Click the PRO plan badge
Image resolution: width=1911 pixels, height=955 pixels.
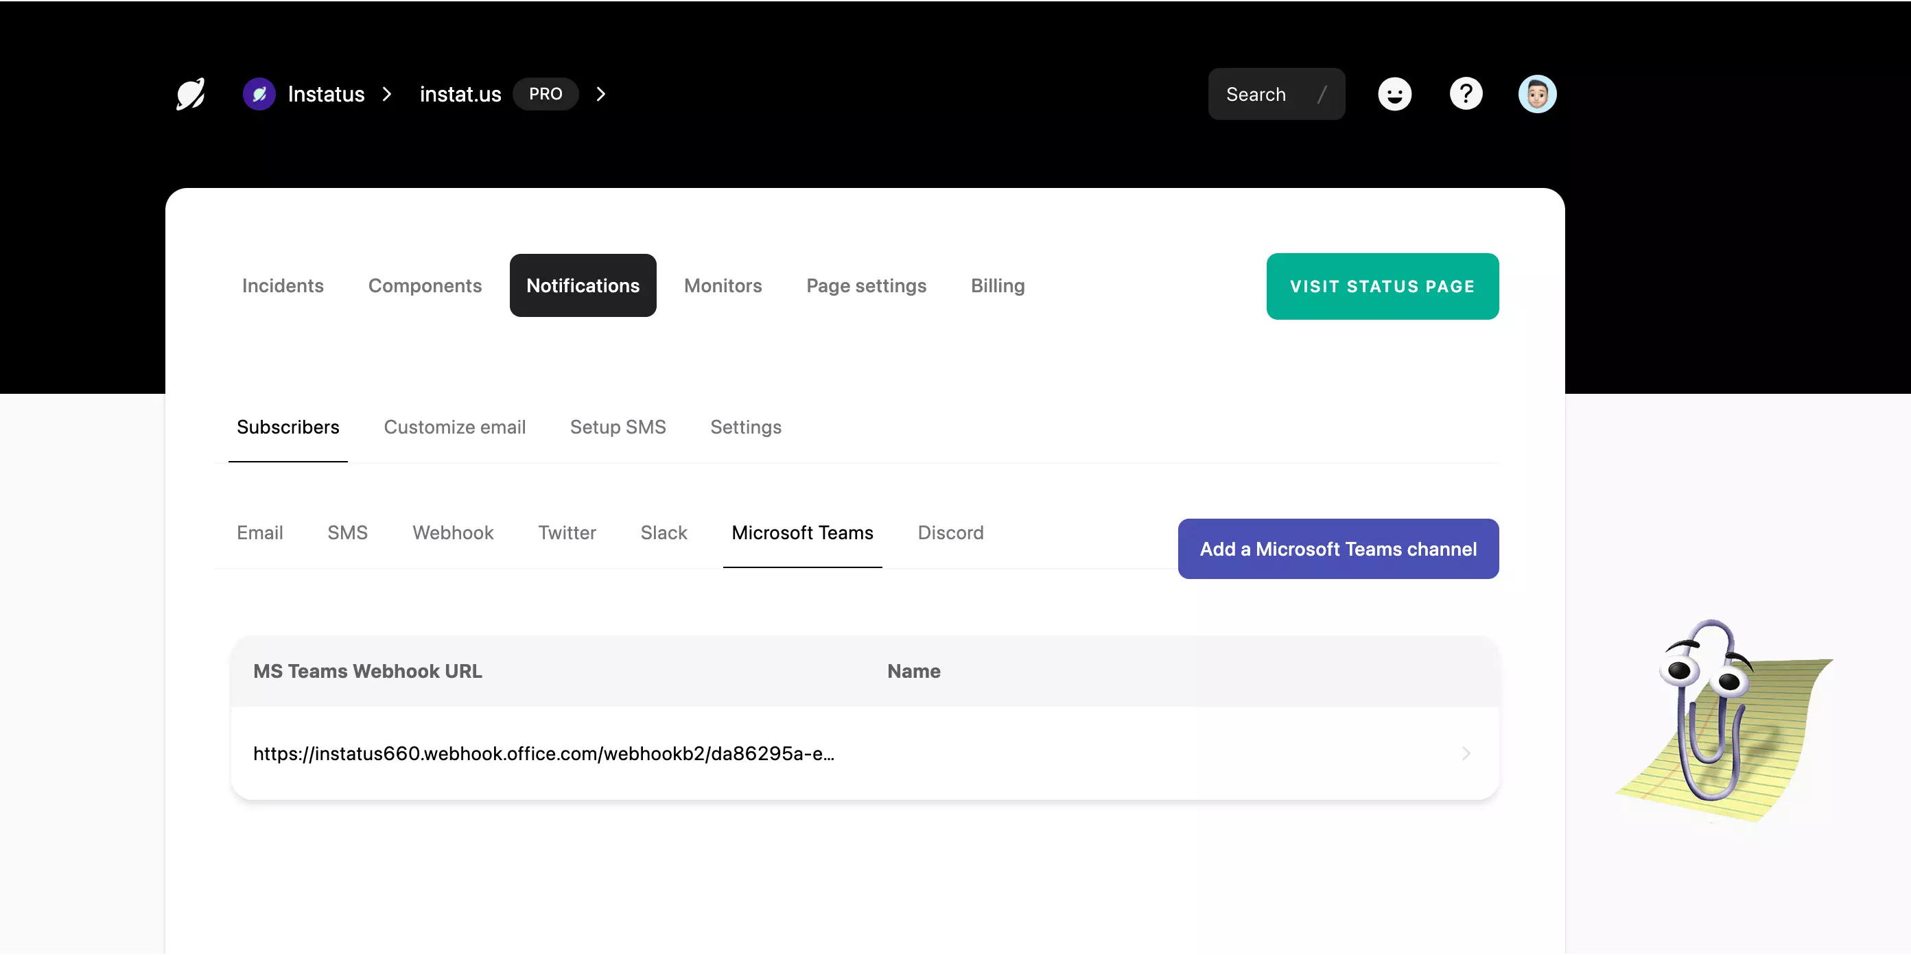(x=546, y=94)
